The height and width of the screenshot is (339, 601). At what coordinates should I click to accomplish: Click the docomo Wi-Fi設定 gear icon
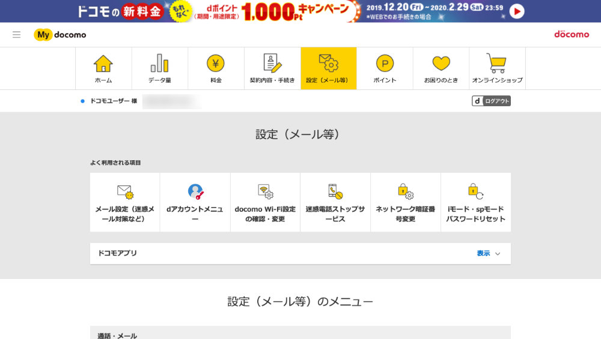click(265, 191)
